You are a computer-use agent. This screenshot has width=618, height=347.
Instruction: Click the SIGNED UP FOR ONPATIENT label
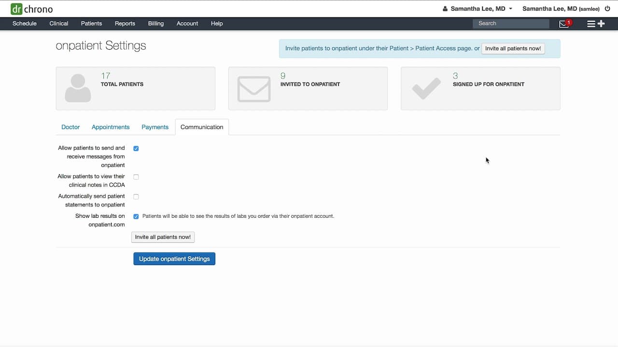(x=489, y=84)
